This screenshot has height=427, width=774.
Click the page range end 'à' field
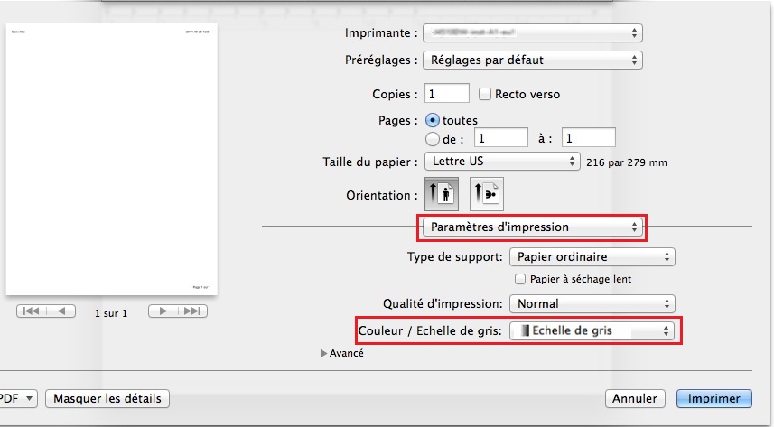click(x=588, y=138)
